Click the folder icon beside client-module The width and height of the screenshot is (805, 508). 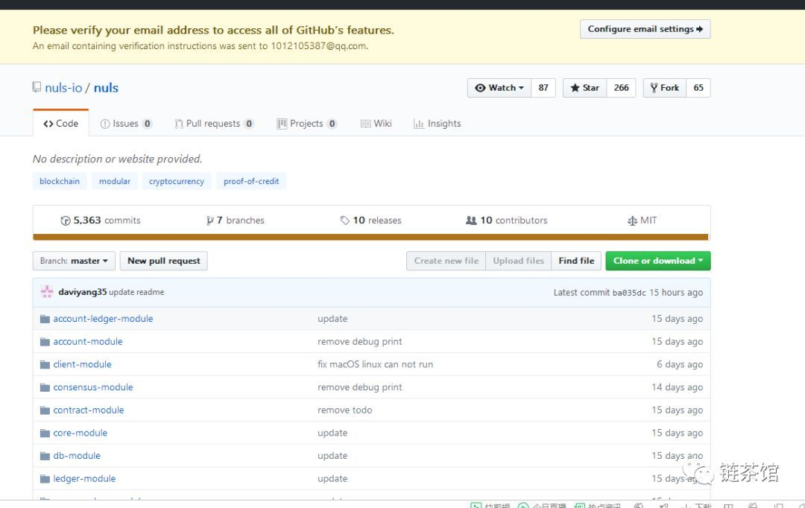[45, 365]
